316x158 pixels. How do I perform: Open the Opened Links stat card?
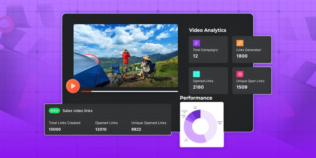(208, 81)
